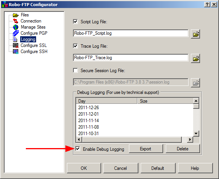Browse for the Trace Log File
Viewport: 219px width, 179px height.
click(195, 58)
